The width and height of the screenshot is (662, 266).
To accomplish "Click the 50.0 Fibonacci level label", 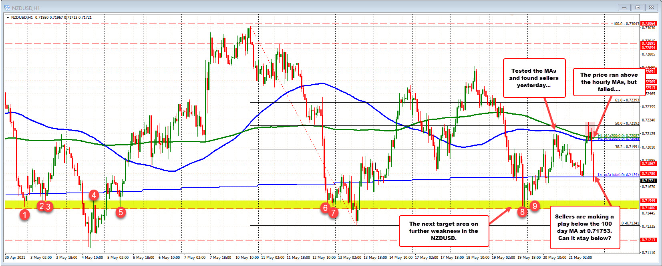I will (x=627, y=123).
